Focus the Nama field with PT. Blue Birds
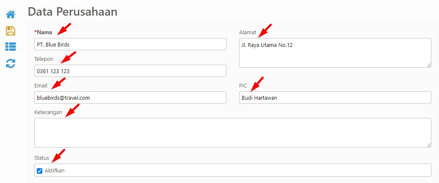The height and width of the screenshot is (183, 439). [x=130, y=44]
